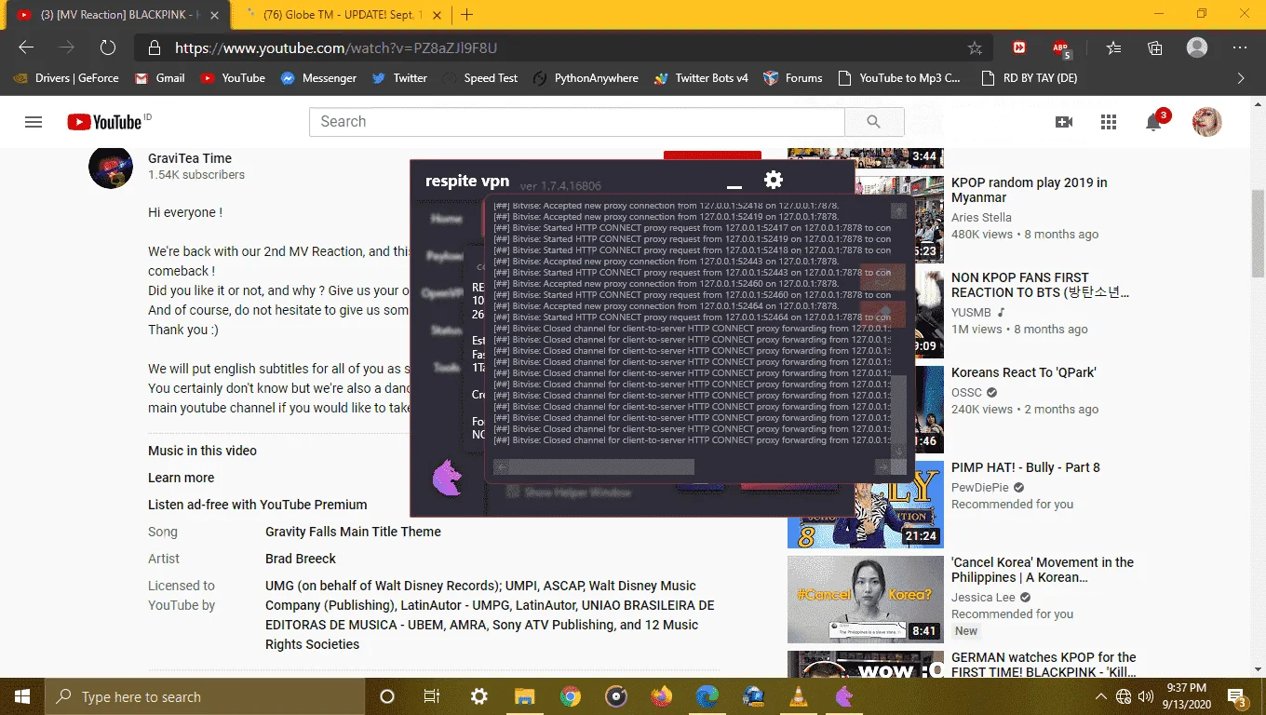Minimize the respite vpn window
Viewport: 1266px width, 715px height.
[734, 187]
